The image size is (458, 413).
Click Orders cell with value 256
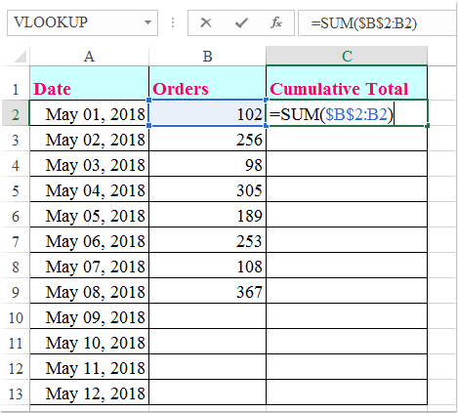pyautogui.click(x=207, y=139)
